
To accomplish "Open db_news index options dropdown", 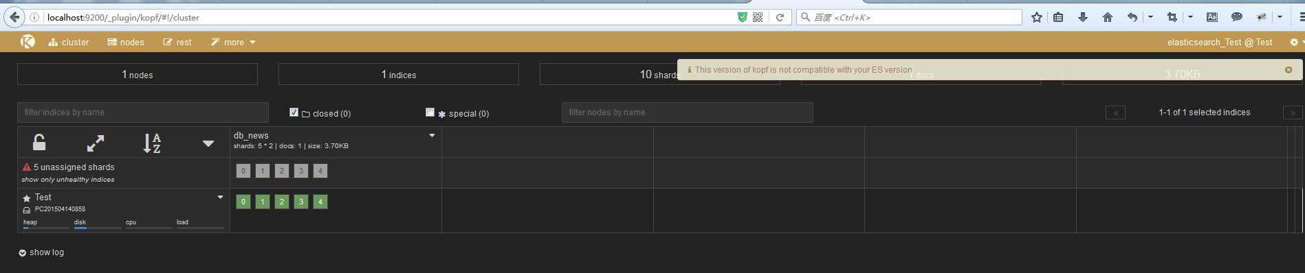I will (432, 135).
